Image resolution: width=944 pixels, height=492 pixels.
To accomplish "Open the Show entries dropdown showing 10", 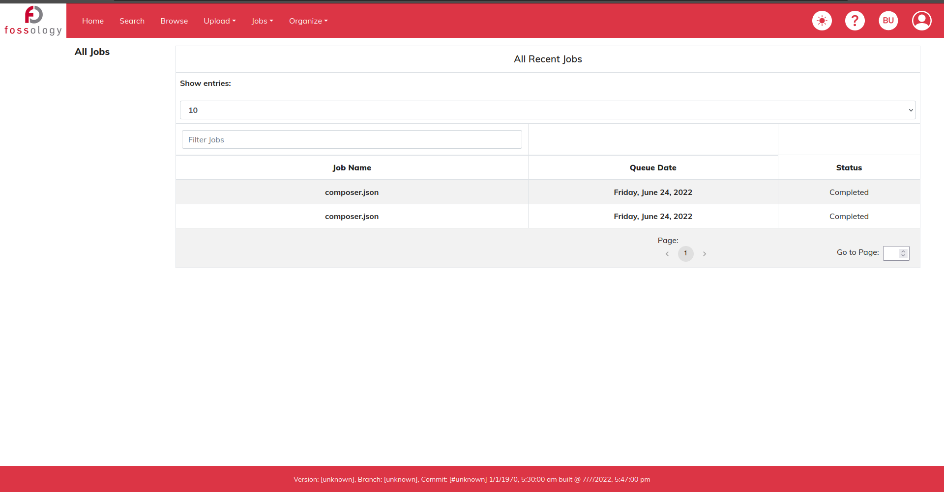I will 548,110.
